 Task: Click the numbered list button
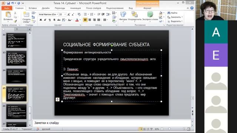(x=91, y=14)
